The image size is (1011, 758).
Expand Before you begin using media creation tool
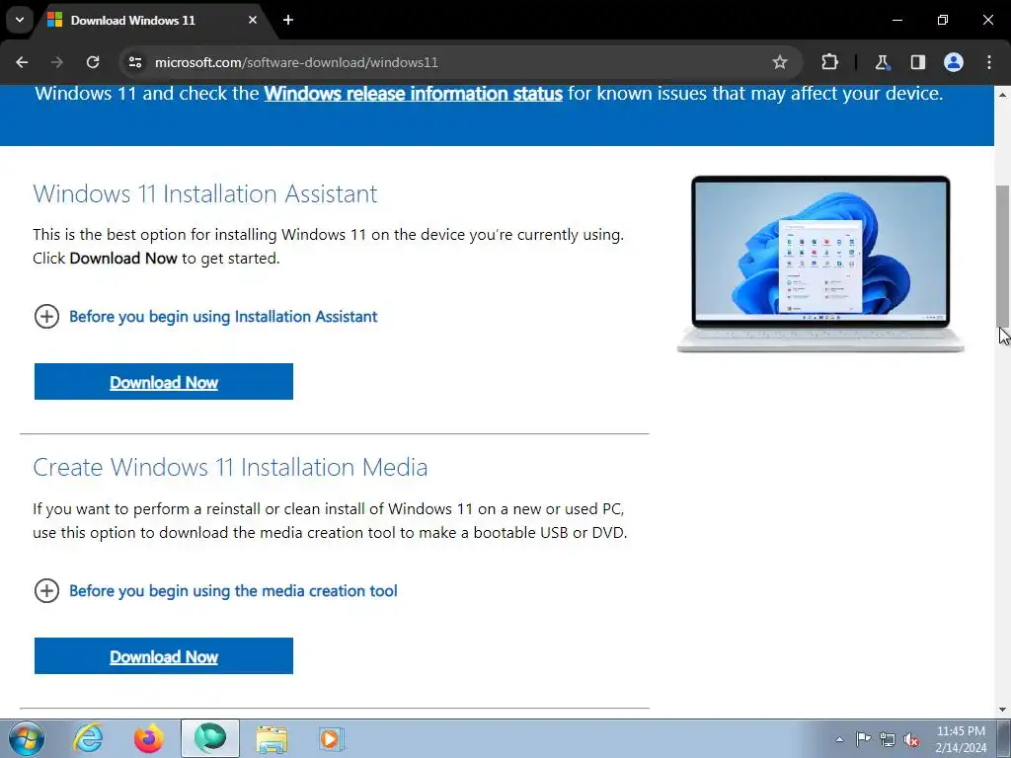point(233,591)
